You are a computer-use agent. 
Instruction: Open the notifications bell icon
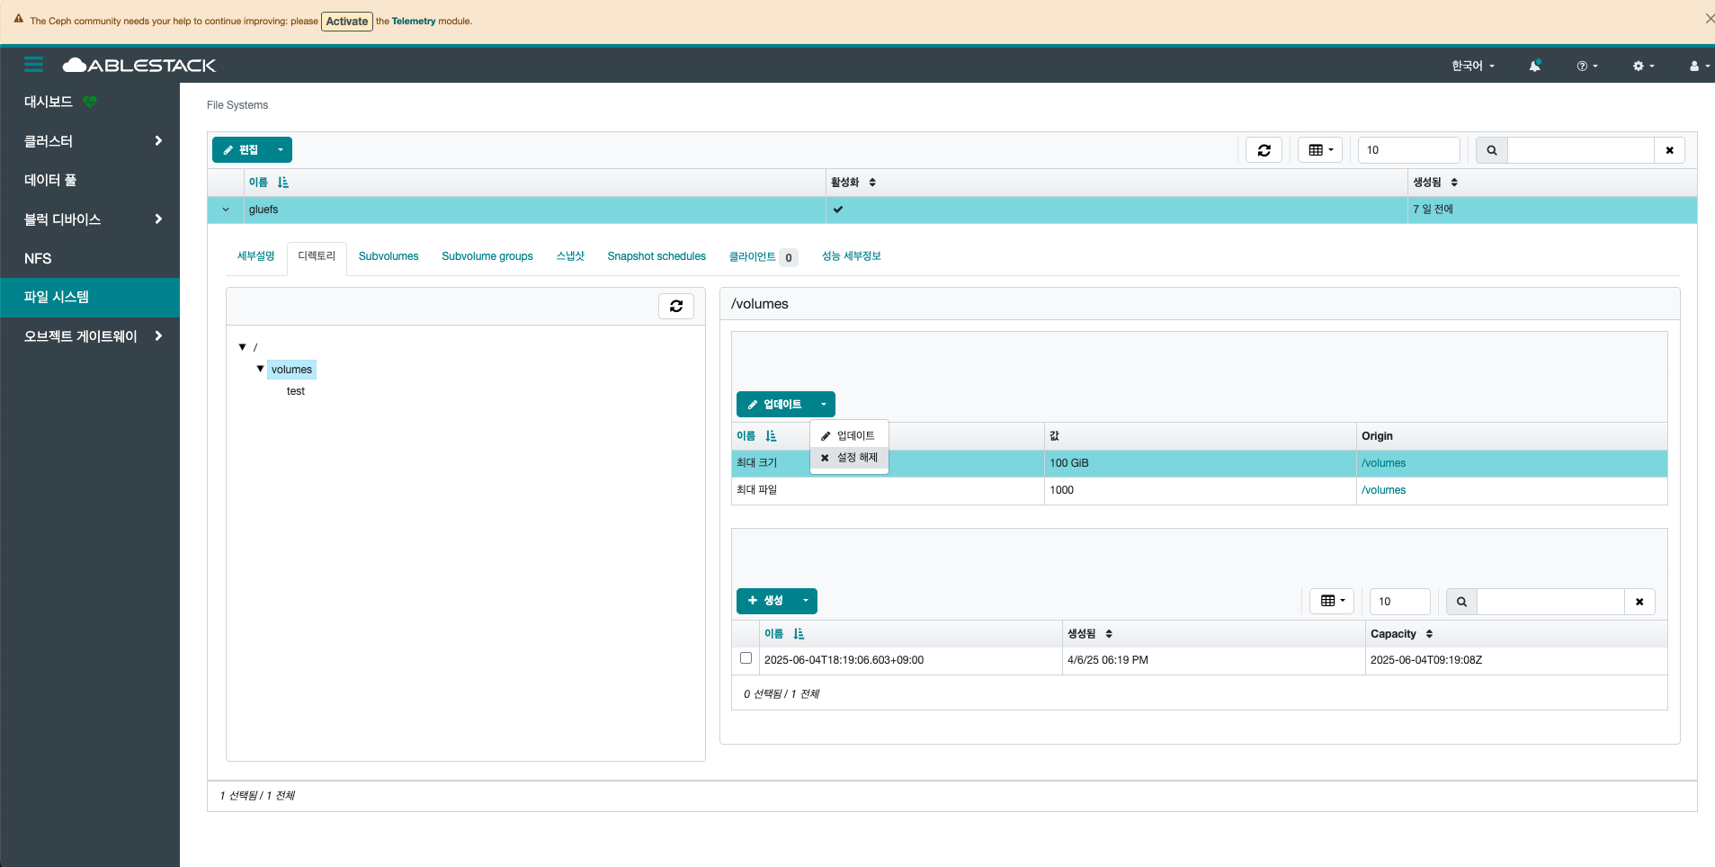[x=1534, y=66]
